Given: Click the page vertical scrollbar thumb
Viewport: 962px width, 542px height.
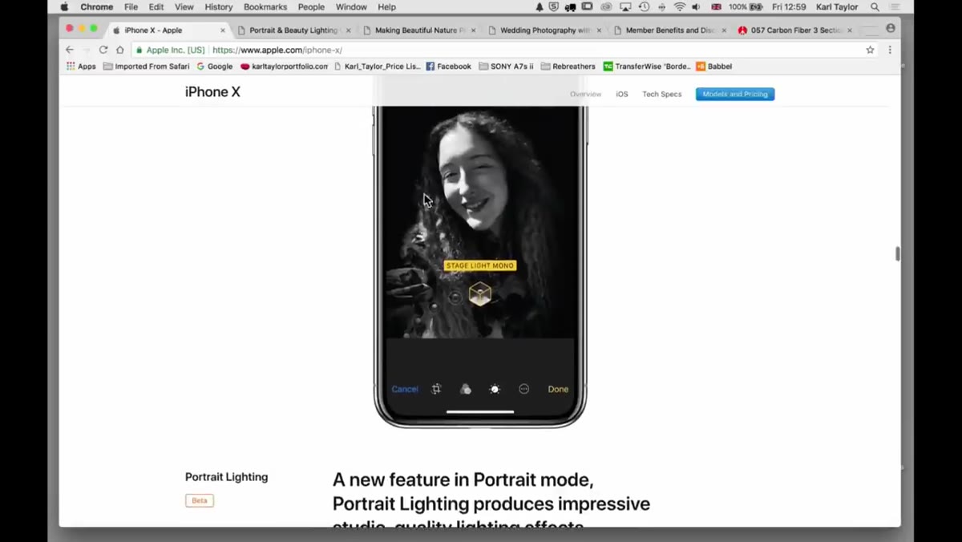Looking at the screenshot, I should pos(898,253).
